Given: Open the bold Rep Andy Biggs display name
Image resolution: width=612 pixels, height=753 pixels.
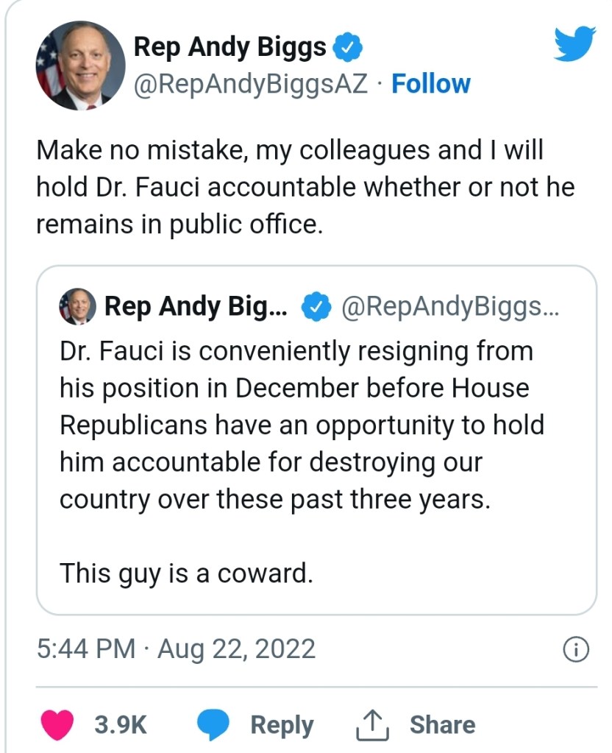Looking at the screenshot, I should (230, 48).
